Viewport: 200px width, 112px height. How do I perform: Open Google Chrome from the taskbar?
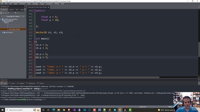coord(64,110)
